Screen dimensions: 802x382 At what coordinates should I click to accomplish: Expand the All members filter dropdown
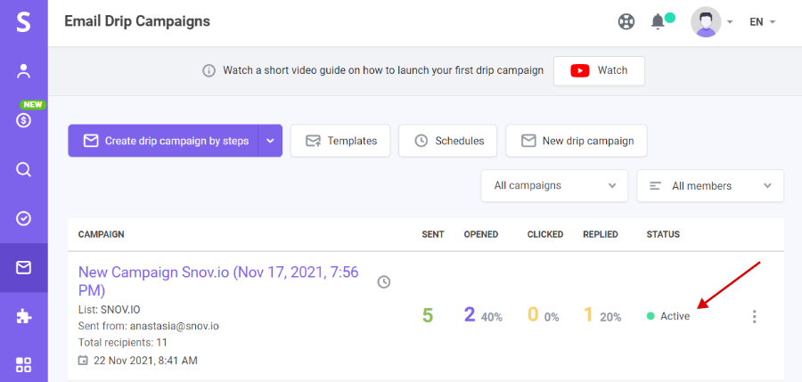(x=710, y=185)
